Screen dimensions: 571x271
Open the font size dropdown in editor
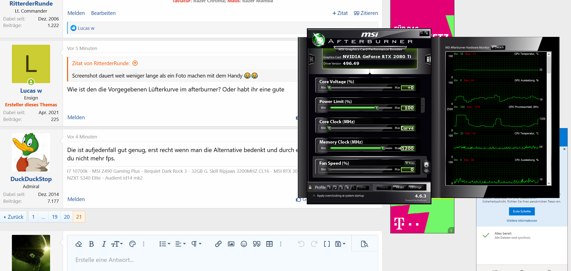pos(117,244)
